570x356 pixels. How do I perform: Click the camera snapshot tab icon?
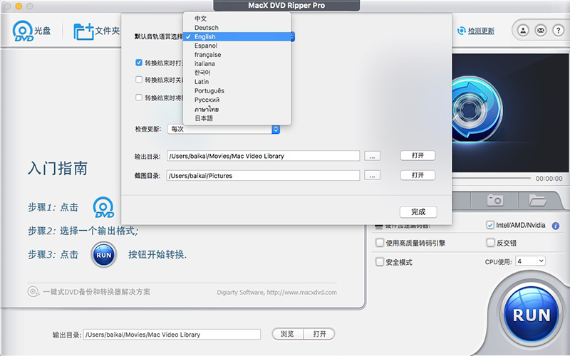pyautogui.click(x=495, y=200)
